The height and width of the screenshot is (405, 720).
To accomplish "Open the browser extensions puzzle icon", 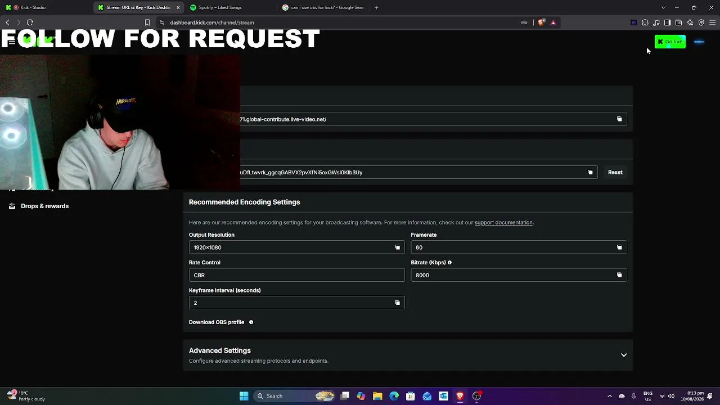I will click(645, 22).
